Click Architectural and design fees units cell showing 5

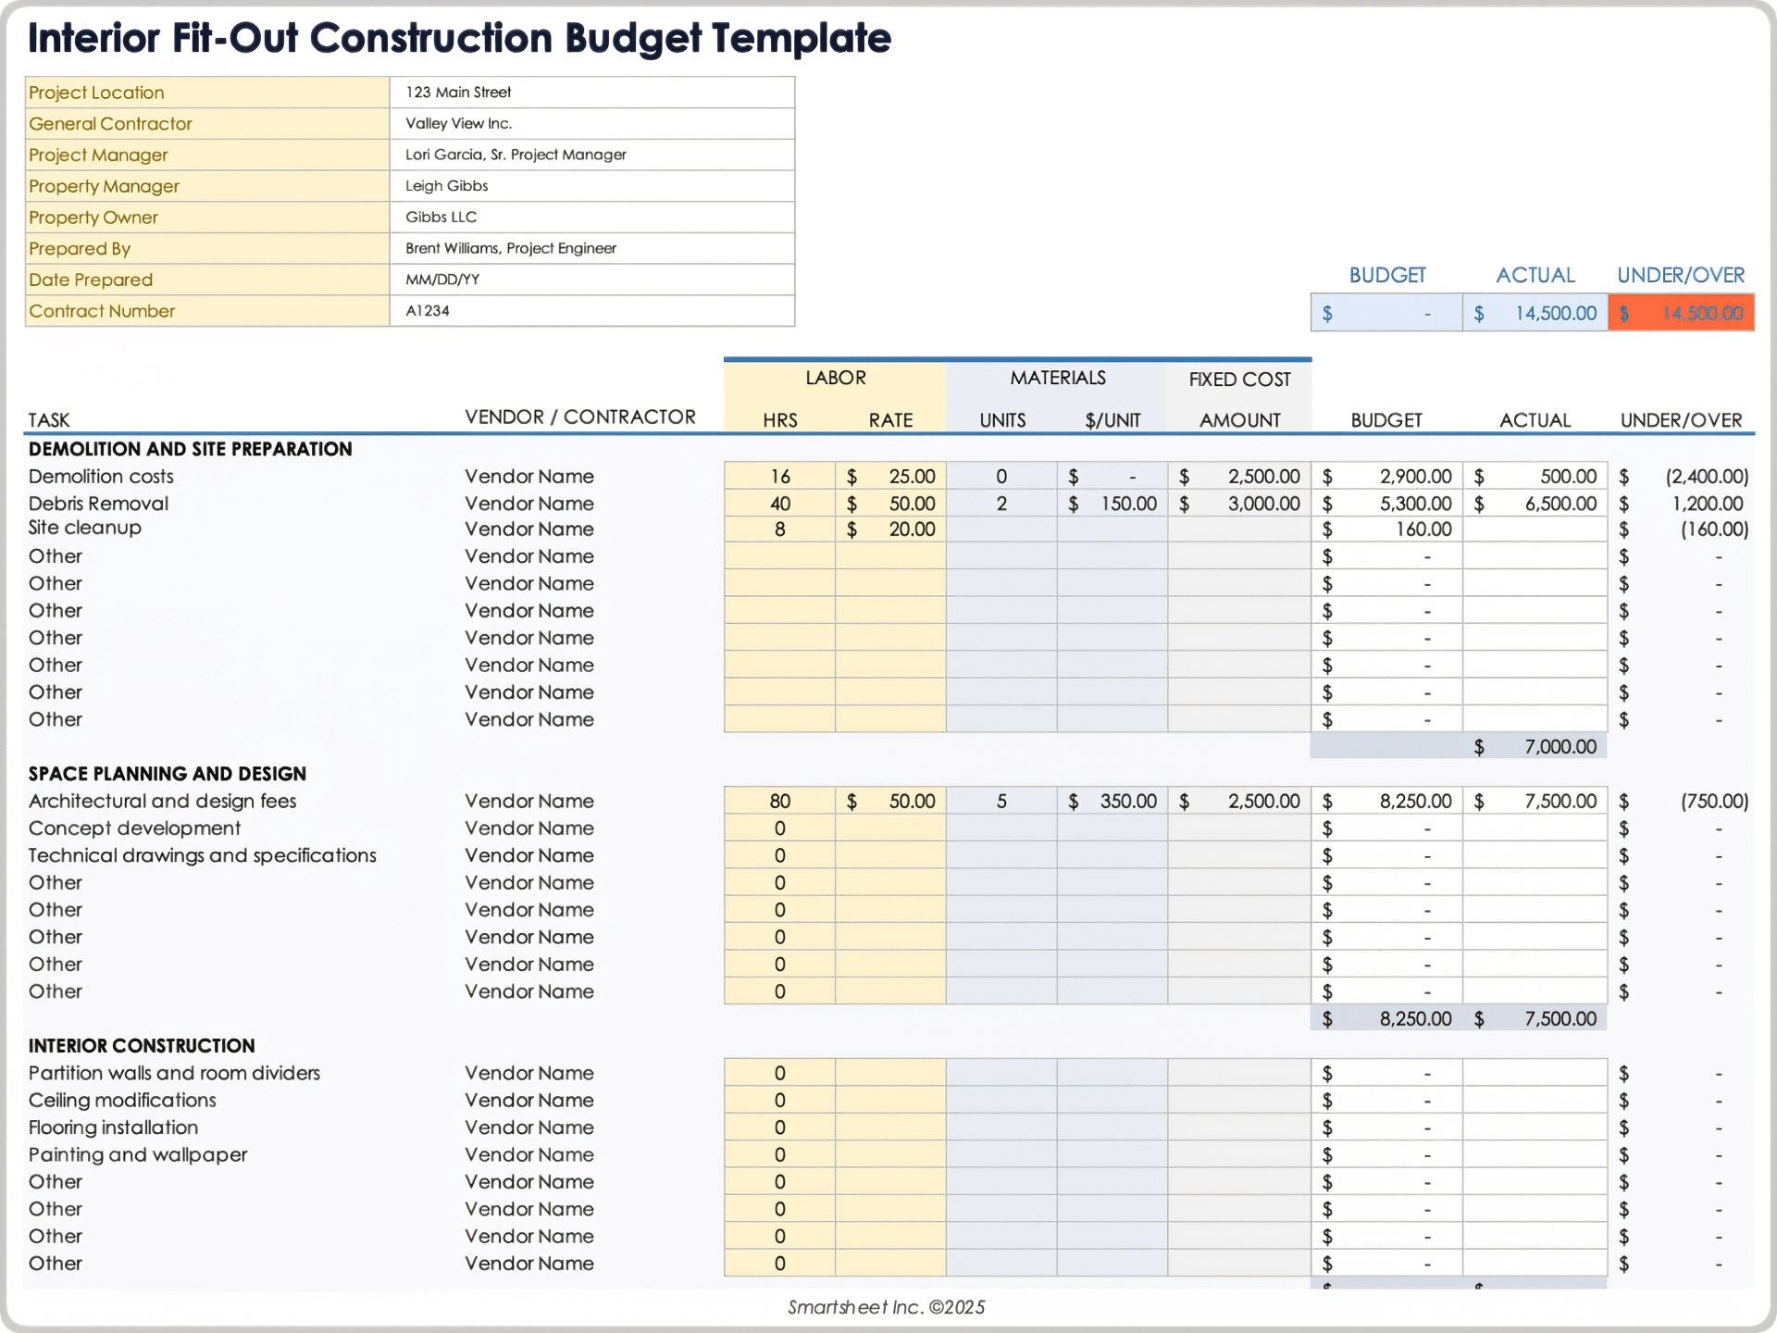(1001, 801)
